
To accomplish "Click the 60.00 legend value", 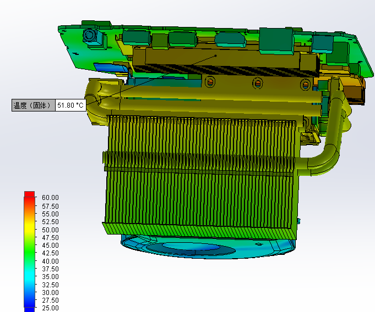I will click(50, 198).
